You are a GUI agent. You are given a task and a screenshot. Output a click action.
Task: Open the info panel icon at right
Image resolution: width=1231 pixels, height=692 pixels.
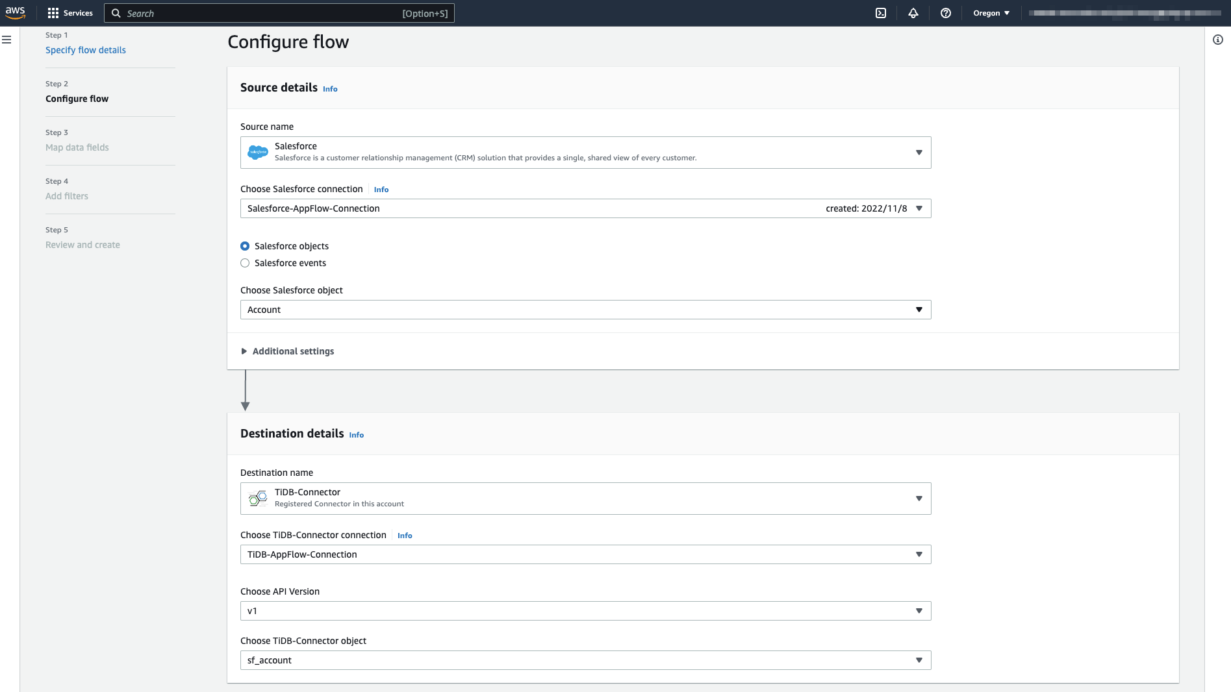[1218, 40]
